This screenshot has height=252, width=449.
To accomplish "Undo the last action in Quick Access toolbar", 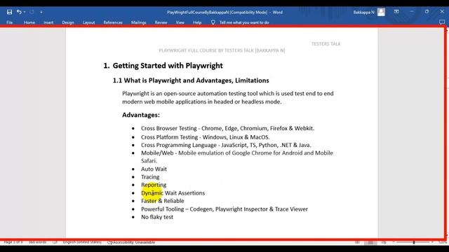I will click(x=19, y=12).
